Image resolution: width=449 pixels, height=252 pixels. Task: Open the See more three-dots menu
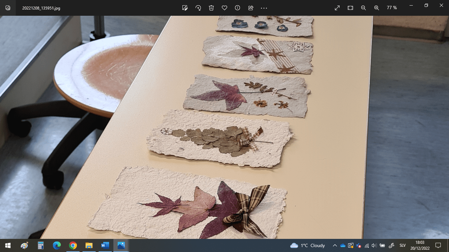coord(264,8)
